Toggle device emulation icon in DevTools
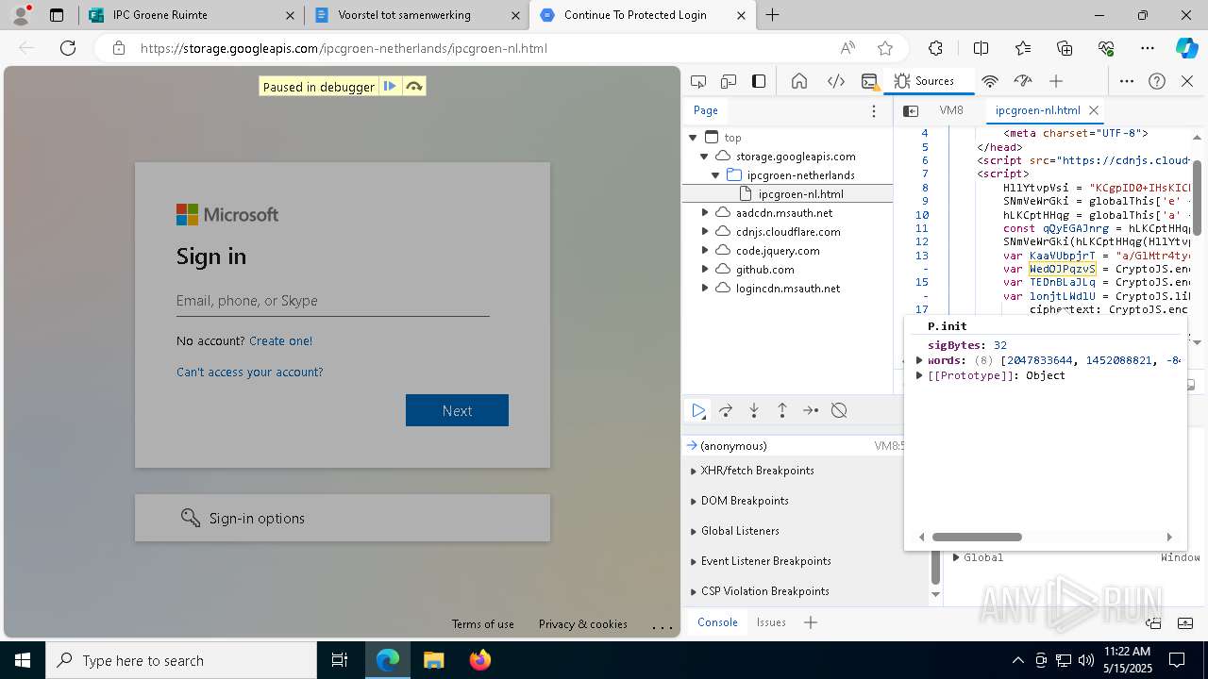This screenshot has height=679, width=1208. [x=729, y=81]
